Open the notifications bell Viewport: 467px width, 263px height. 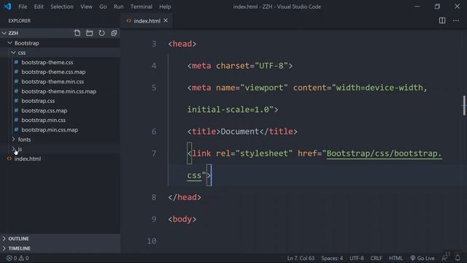pyautogui.click(x=458, y=258)
